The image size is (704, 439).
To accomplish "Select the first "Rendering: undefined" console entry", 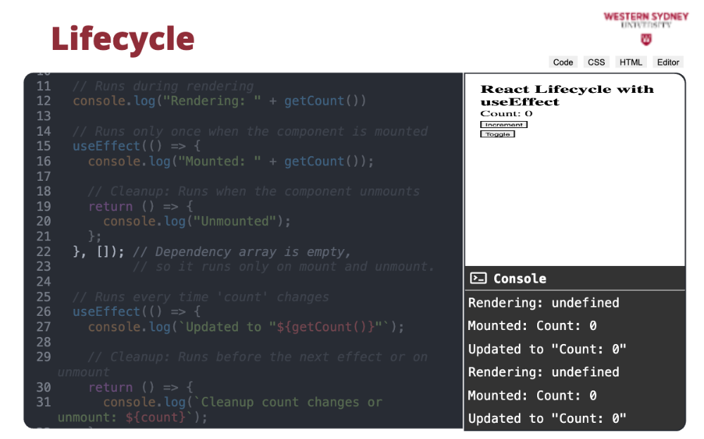I will (543, 303).
